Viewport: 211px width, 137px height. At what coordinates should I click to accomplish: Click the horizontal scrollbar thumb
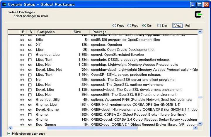point(92,128)
